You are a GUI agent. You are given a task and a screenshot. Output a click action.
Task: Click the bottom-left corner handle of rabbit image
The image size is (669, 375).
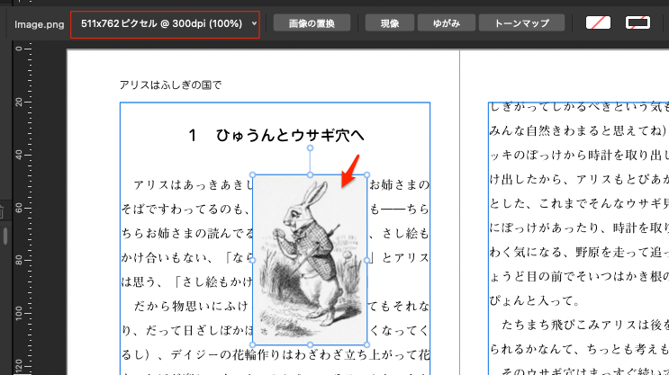coord(253,345)
